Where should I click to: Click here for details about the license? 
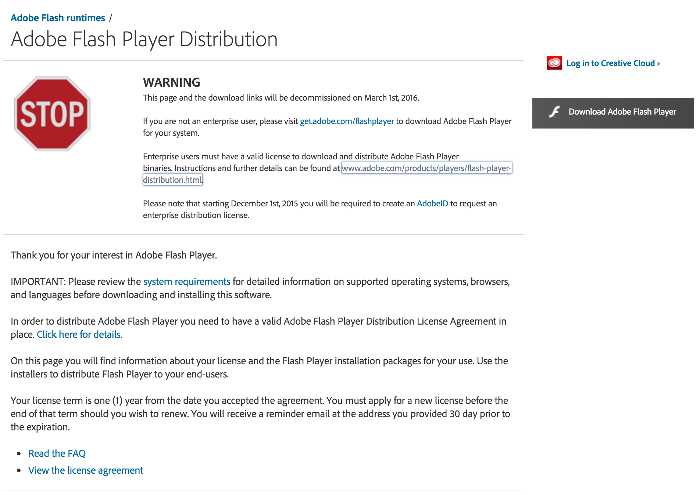pyautogui.click(x=79, y=334)
